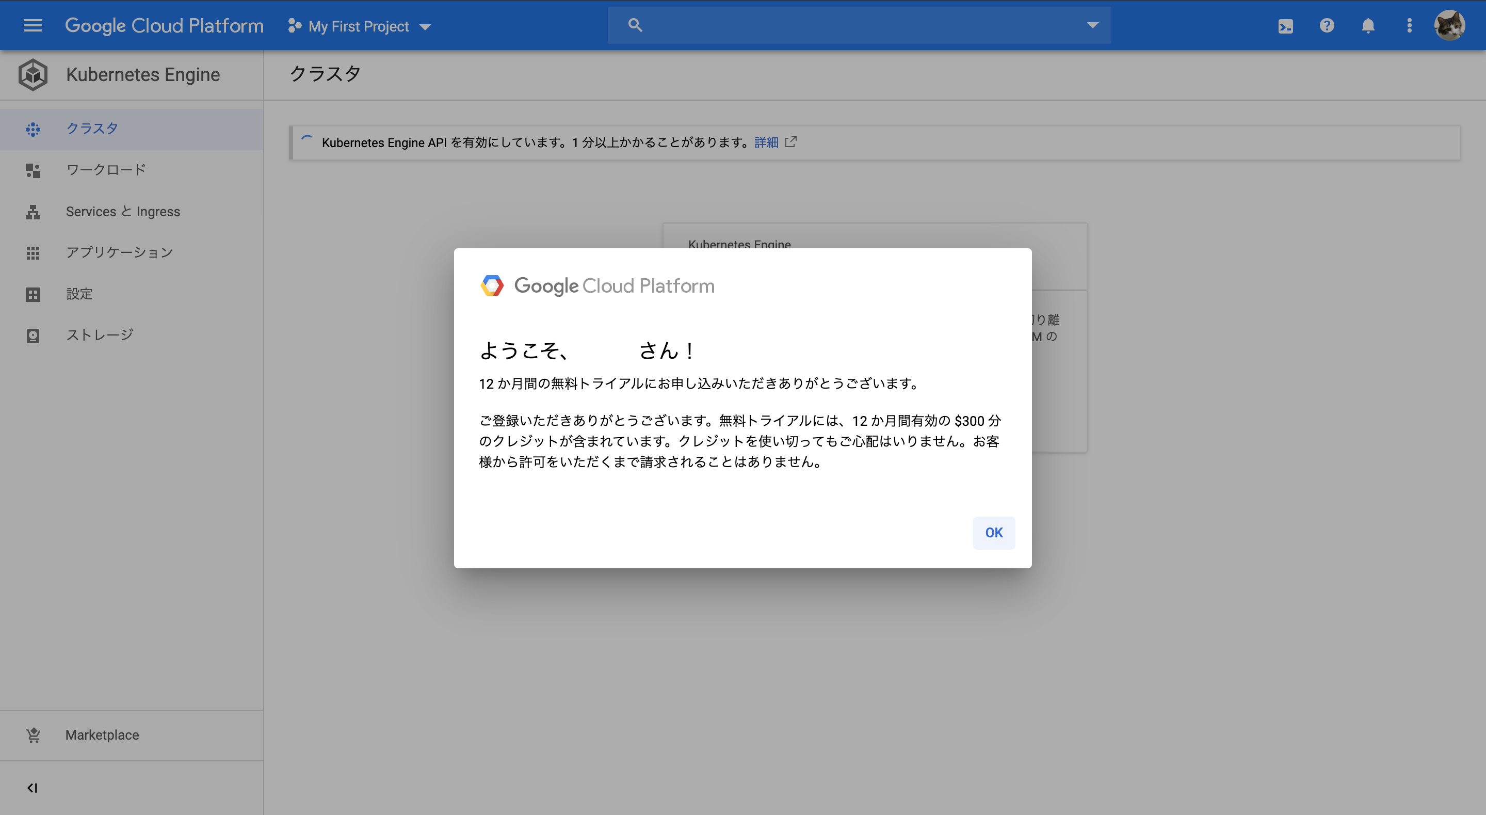
Task: Show notifications bell
Action: click(1368, 25)
